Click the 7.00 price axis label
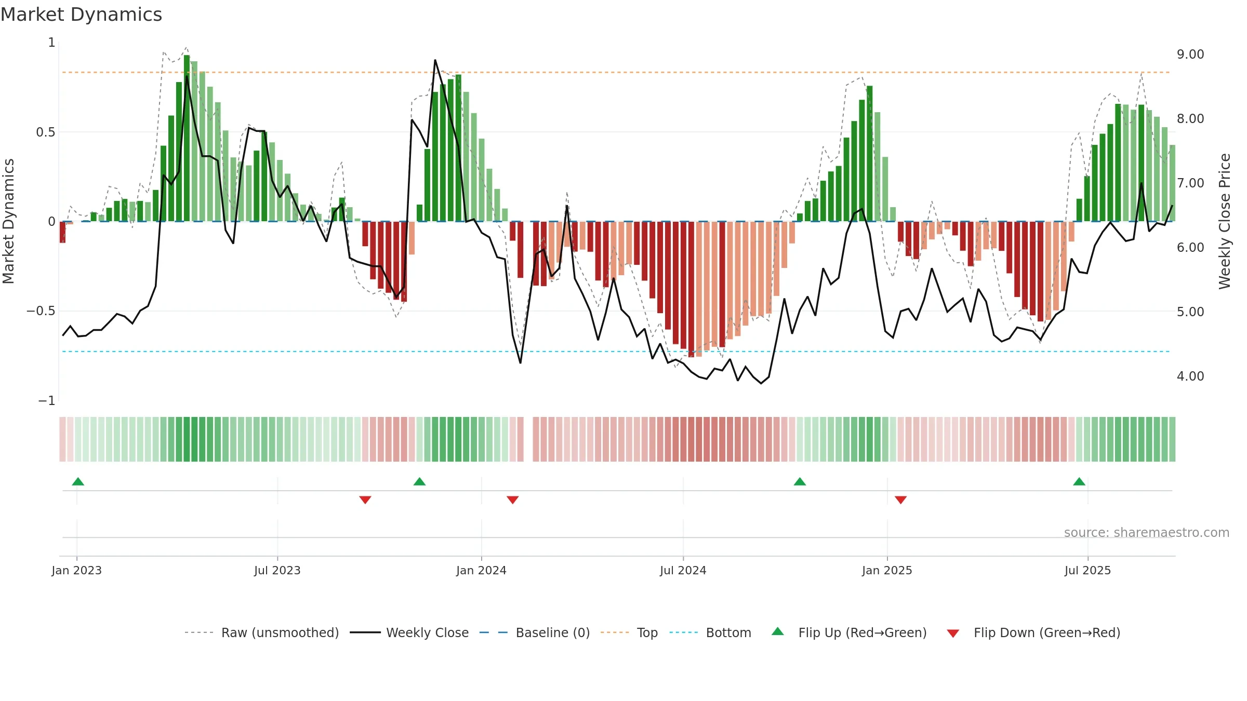The height and width of the screenshot is (701, 1247). coord(1190,183)
